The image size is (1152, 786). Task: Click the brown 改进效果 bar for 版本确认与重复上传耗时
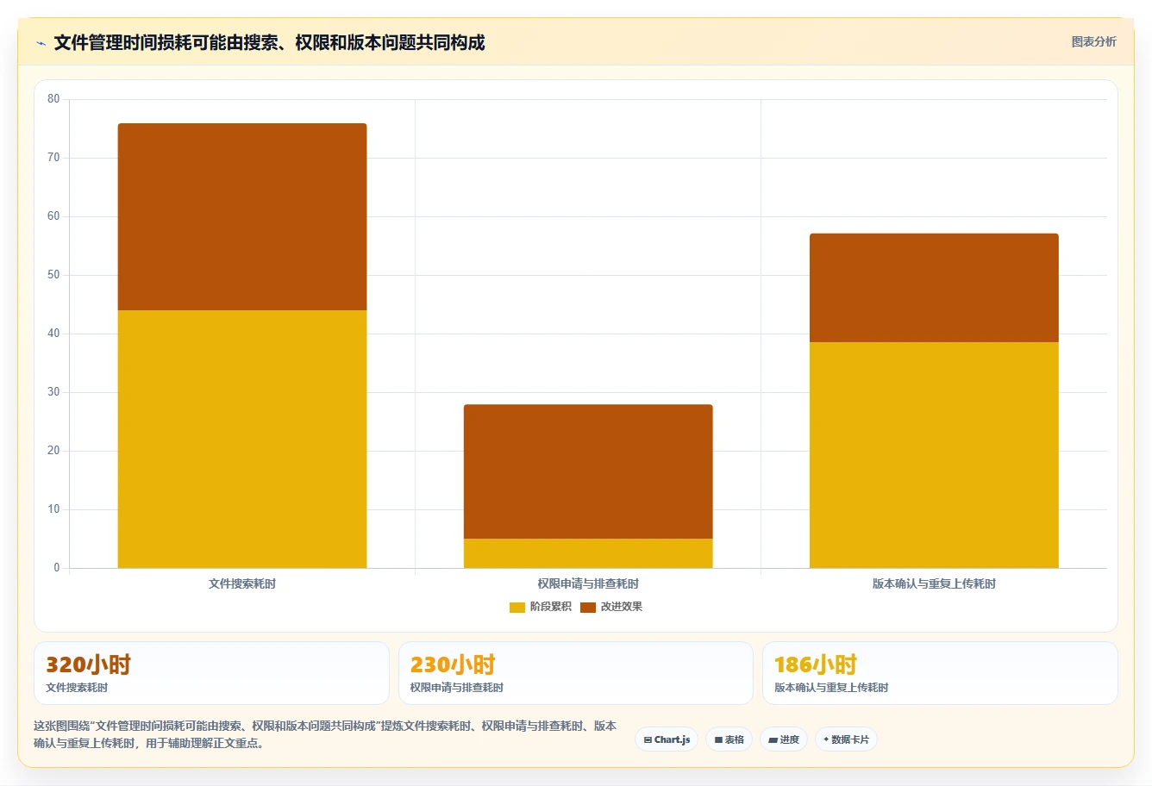[934, 288]
